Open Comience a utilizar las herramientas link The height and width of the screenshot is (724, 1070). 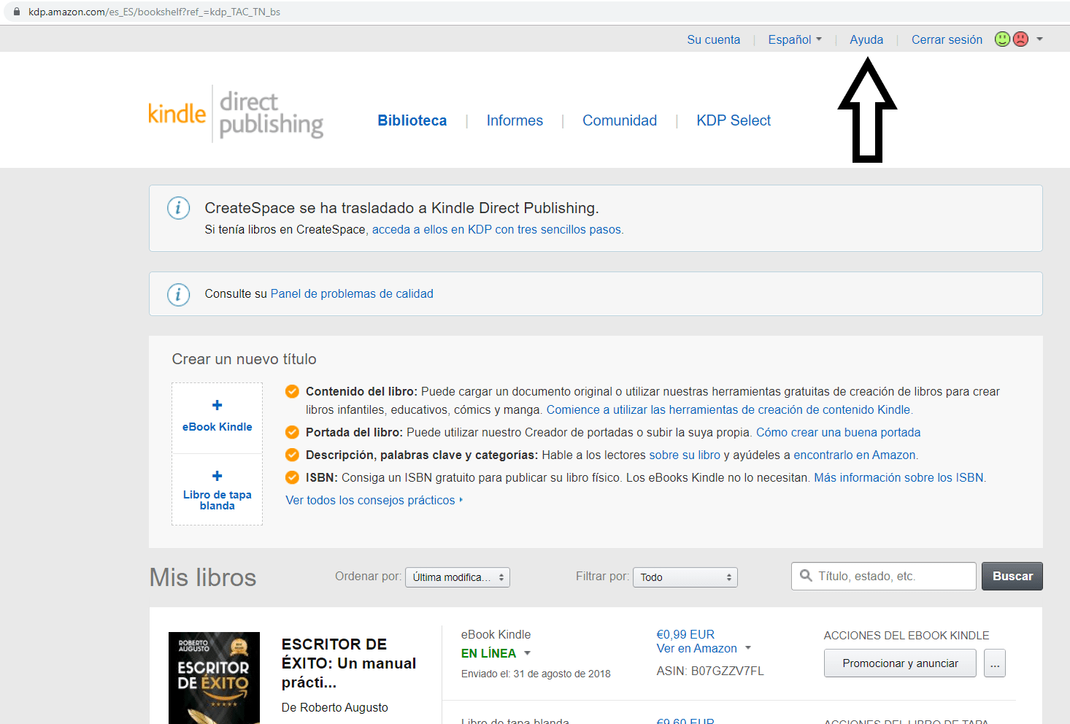[x=729, y=409]
